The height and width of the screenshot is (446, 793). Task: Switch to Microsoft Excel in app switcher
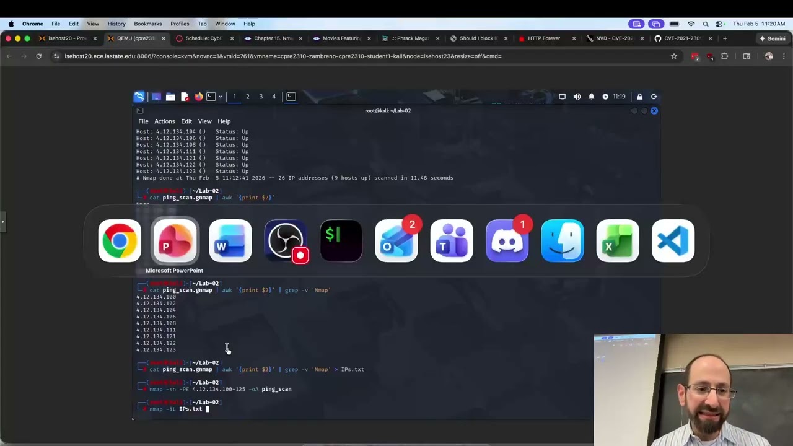click(618, 241)
